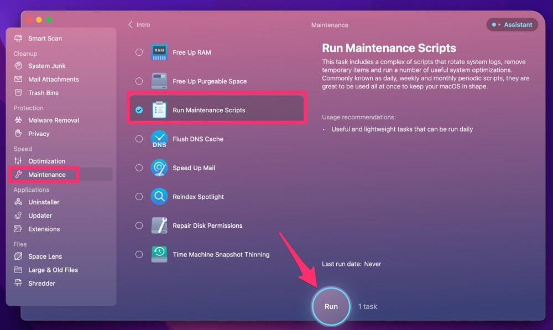Click the Large & Old Files folder icon
Viewport: 553px width, 330px height.
click(x=18, y=270)
